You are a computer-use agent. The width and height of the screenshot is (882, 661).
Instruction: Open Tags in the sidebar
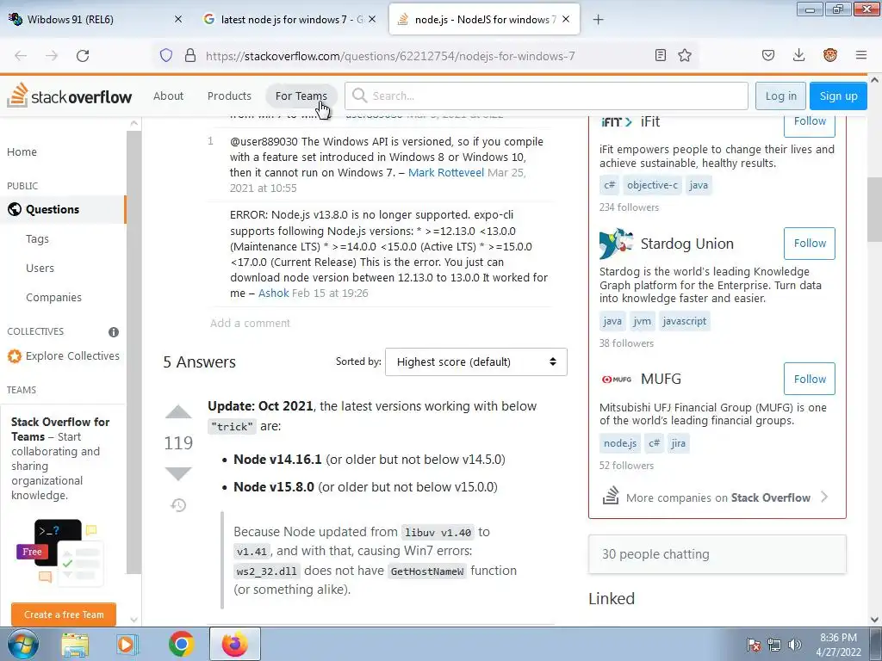coord(37,239)
